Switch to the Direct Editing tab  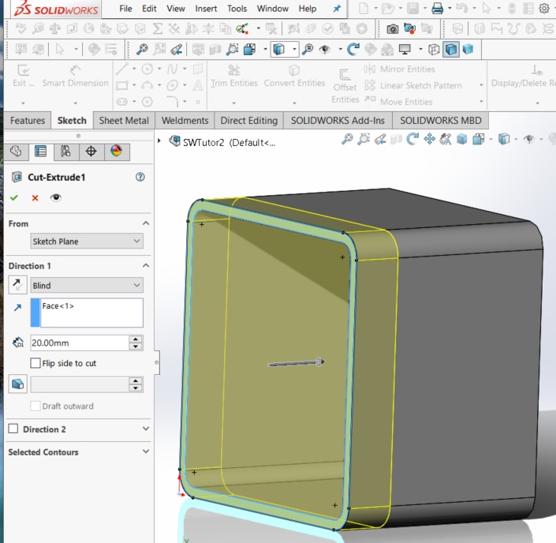tap(249, 120)
